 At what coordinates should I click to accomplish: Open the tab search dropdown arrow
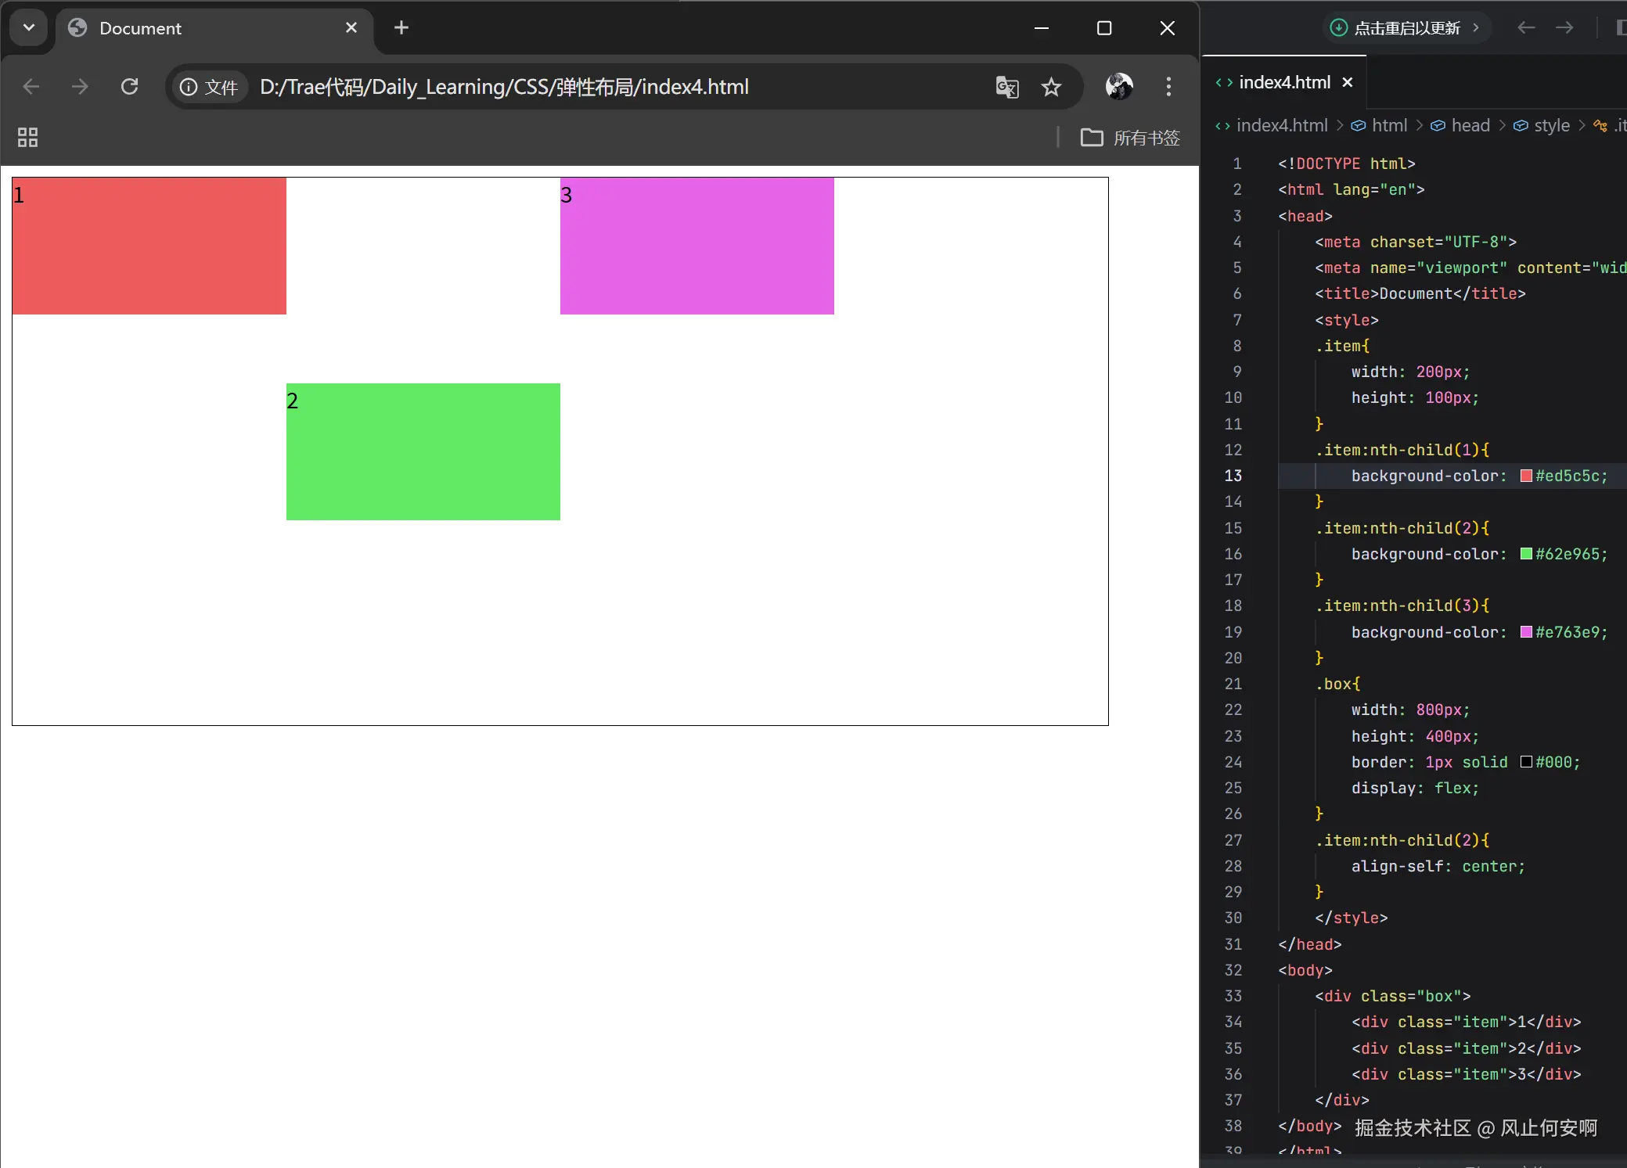(x=29, y=28)
